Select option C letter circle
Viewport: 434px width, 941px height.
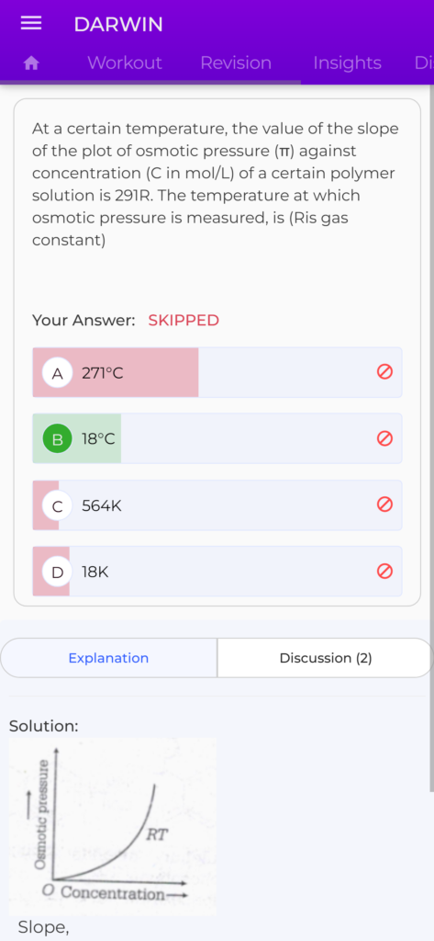click(x=58, y=506)
